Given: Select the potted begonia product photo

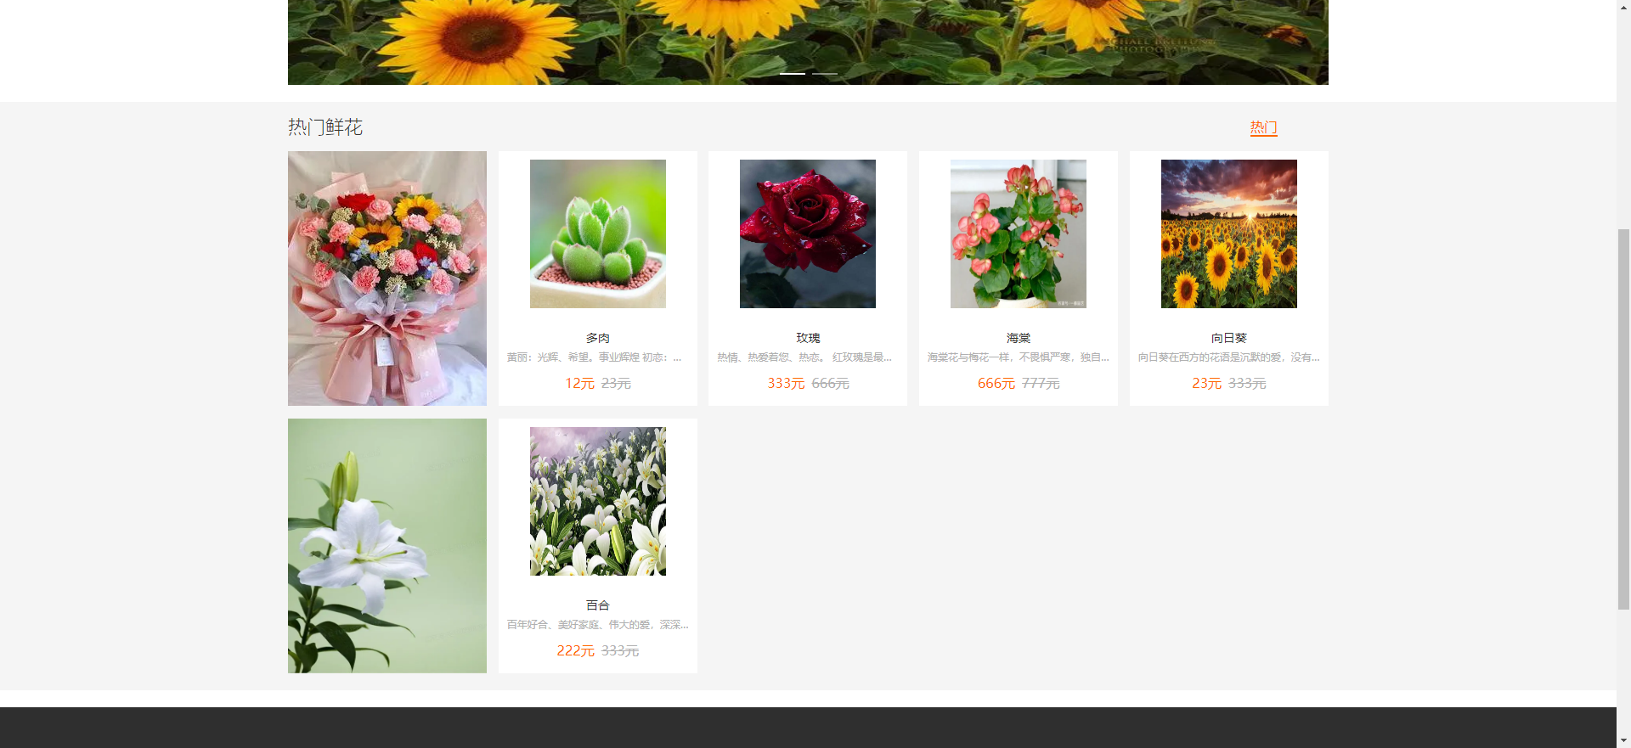Looking at the screenshot, I should (1018, 233).
